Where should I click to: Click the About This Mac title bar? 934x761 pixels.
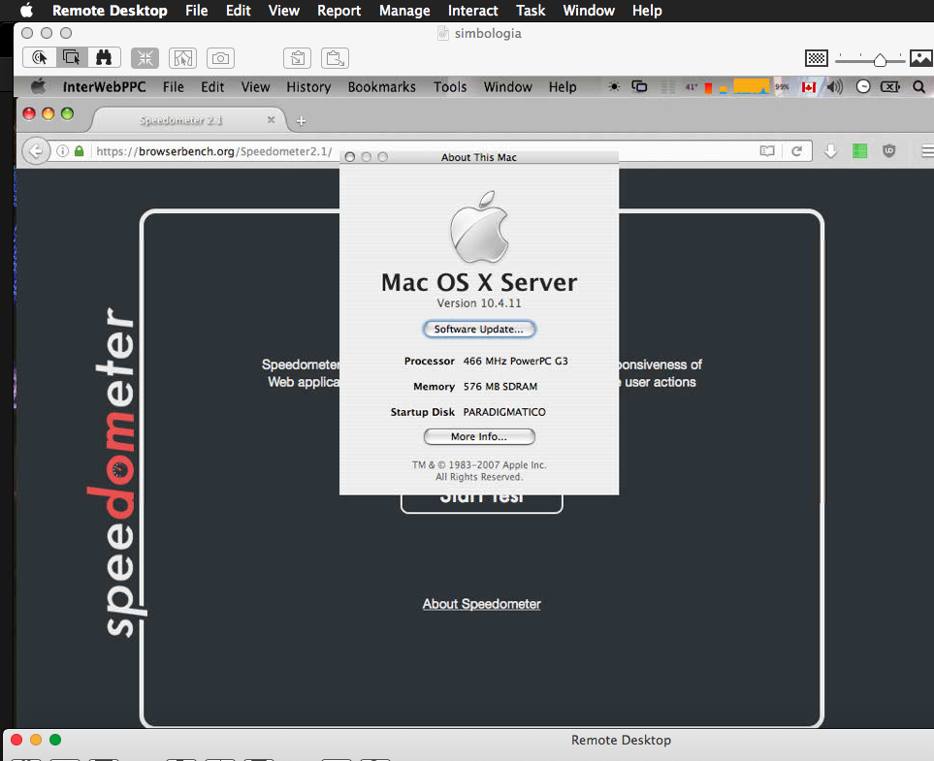point(479,157)
